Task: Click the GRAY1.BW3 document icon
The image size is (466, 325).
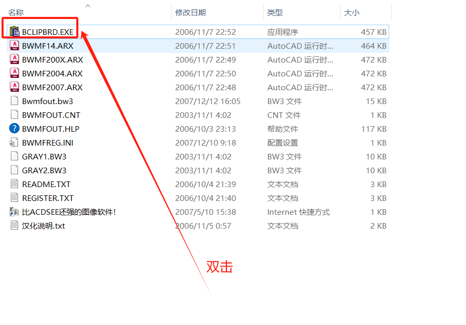Action: point(14,156)
